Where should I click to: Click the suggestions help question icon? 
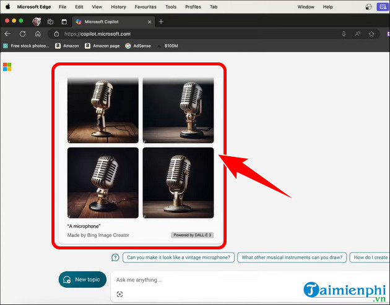tap(115, 257)
